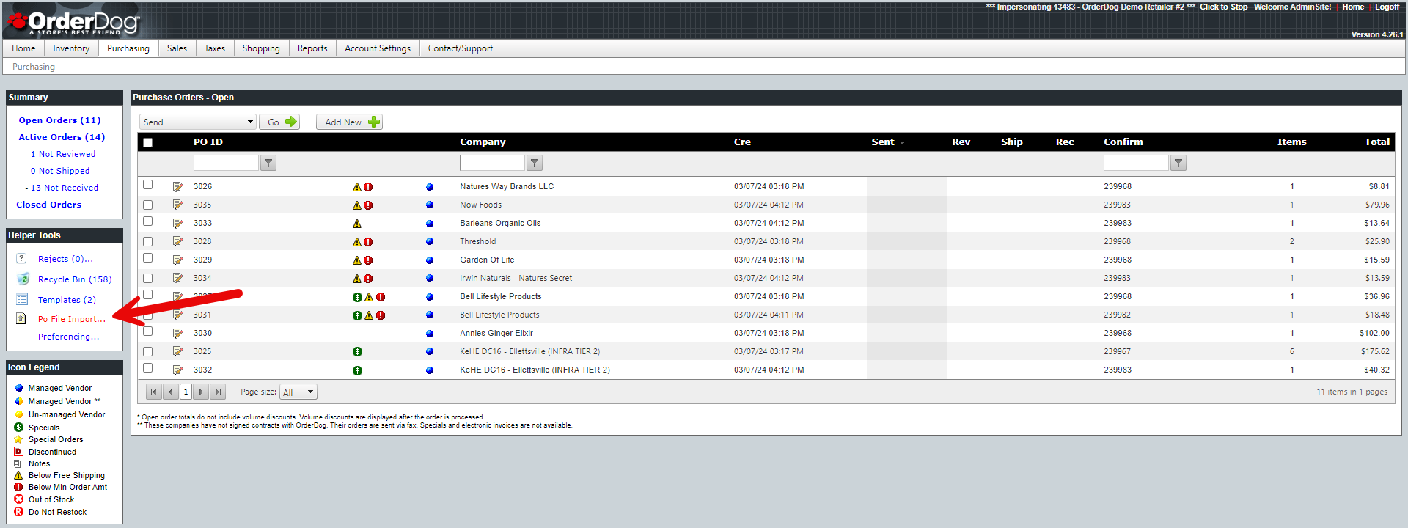The height and width of the screenshot is (528, 1408).
Task: Open the Shopping menu
Action: tap(261, 48)
